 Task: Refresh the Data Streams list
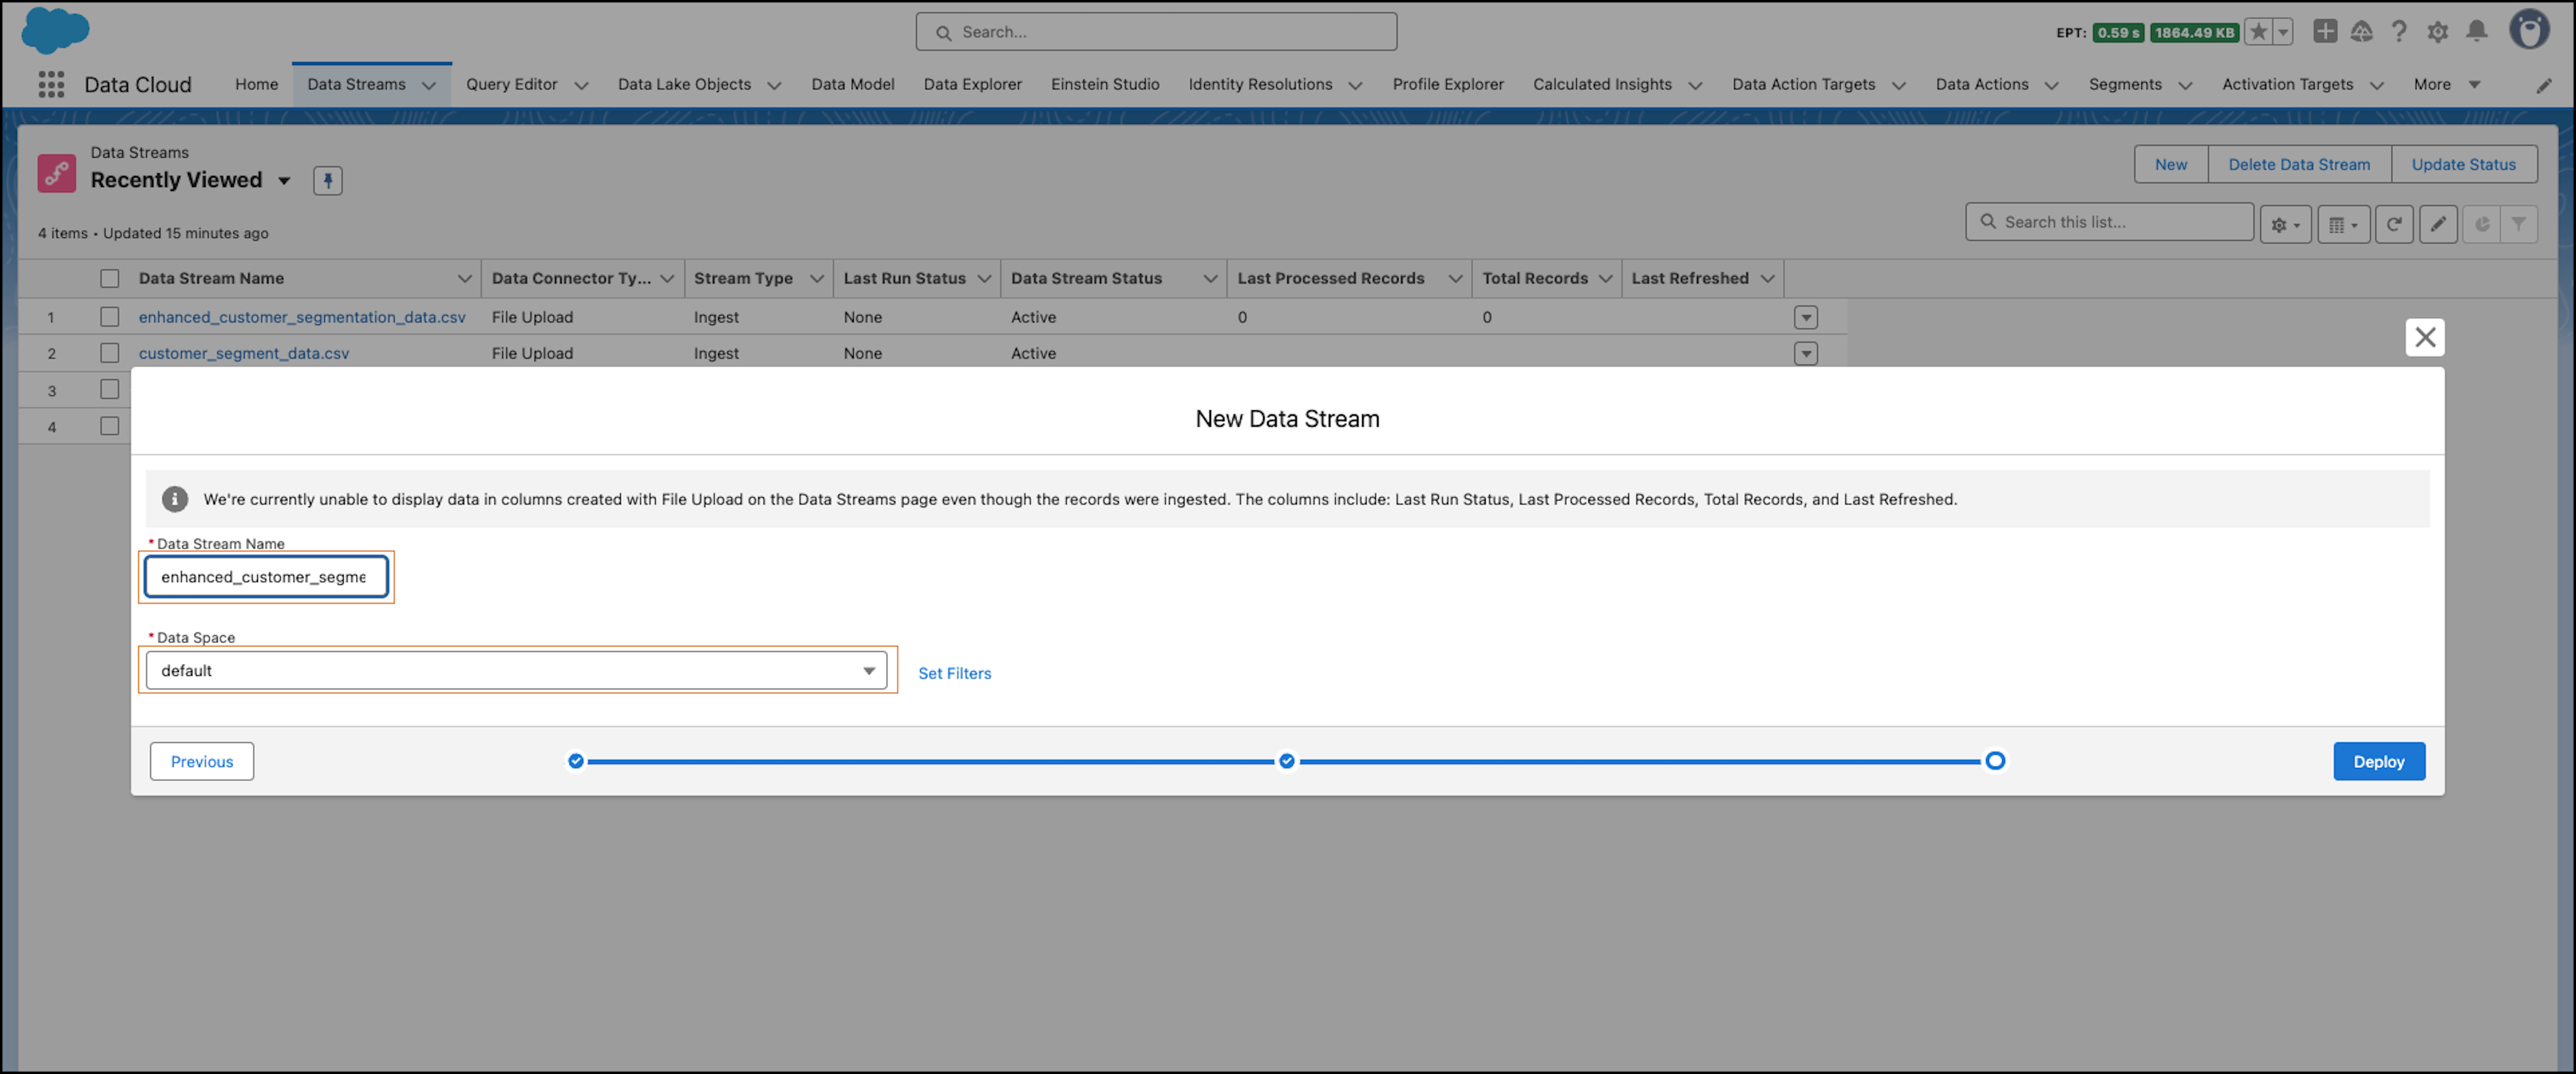pos(2394,224)
